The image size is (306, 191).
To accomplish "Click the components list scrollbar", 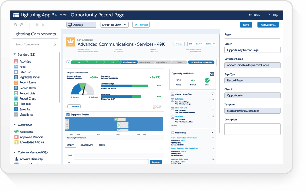I will 59,77.
